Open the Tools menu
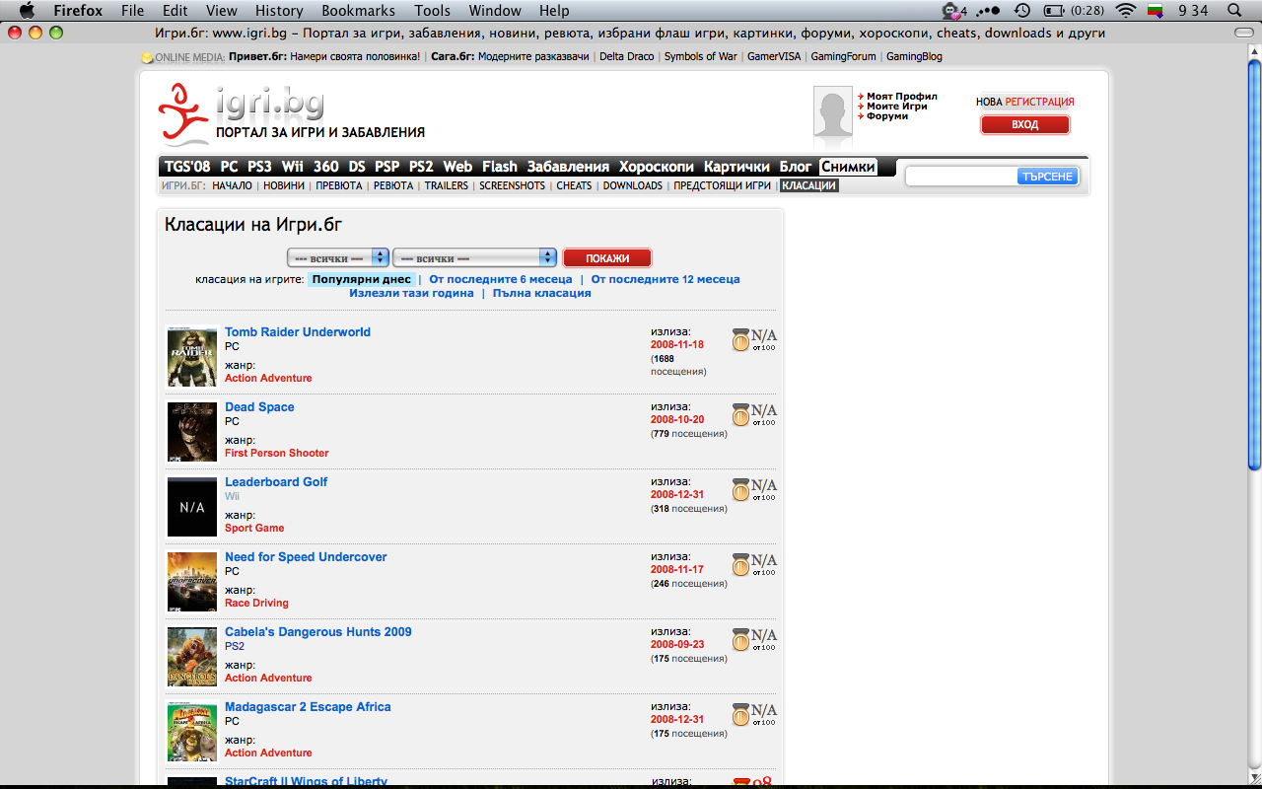1262x789 pixels. tap(432, 11)
